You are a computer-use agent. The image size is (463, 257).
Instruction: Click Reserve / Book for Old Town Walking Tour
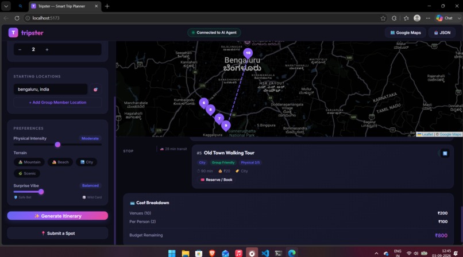[216, 180]
